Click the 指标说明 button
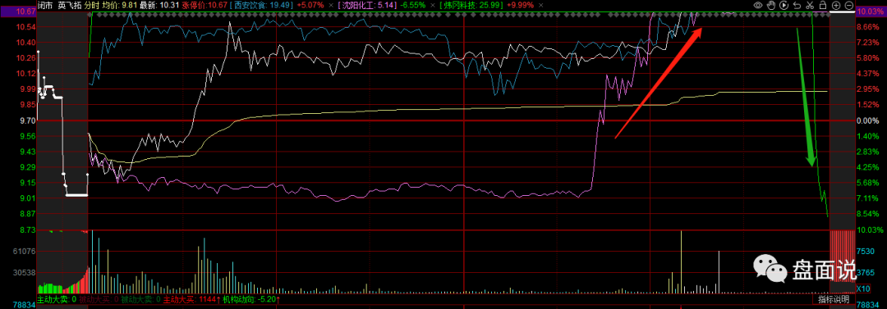This screenshot has height=309, width=887. (834, 299)
